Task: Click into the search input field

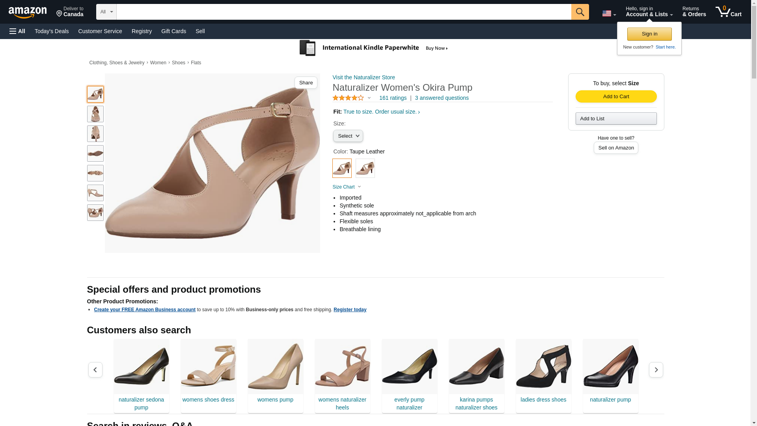Action: 343,12
